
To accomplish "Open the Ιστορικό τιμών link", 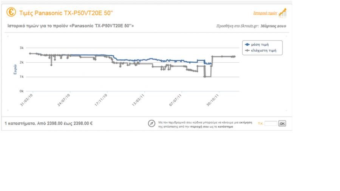I will (x=265, y=13).
